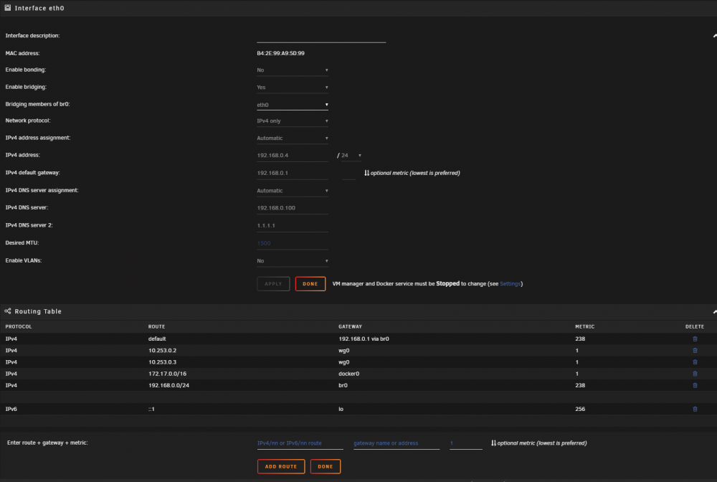Click the new route metric field
This screenshot has height=482, width=717.
(465, 443)
